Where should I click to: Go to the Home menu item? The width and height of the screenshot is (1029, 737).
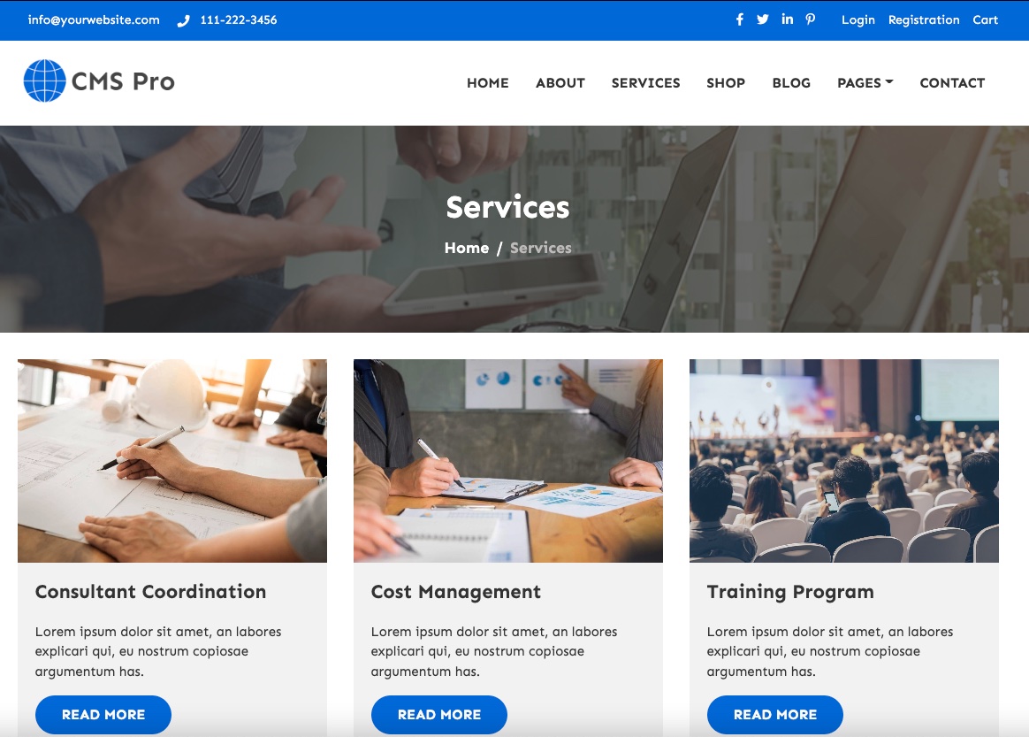[x=488, y=83]
